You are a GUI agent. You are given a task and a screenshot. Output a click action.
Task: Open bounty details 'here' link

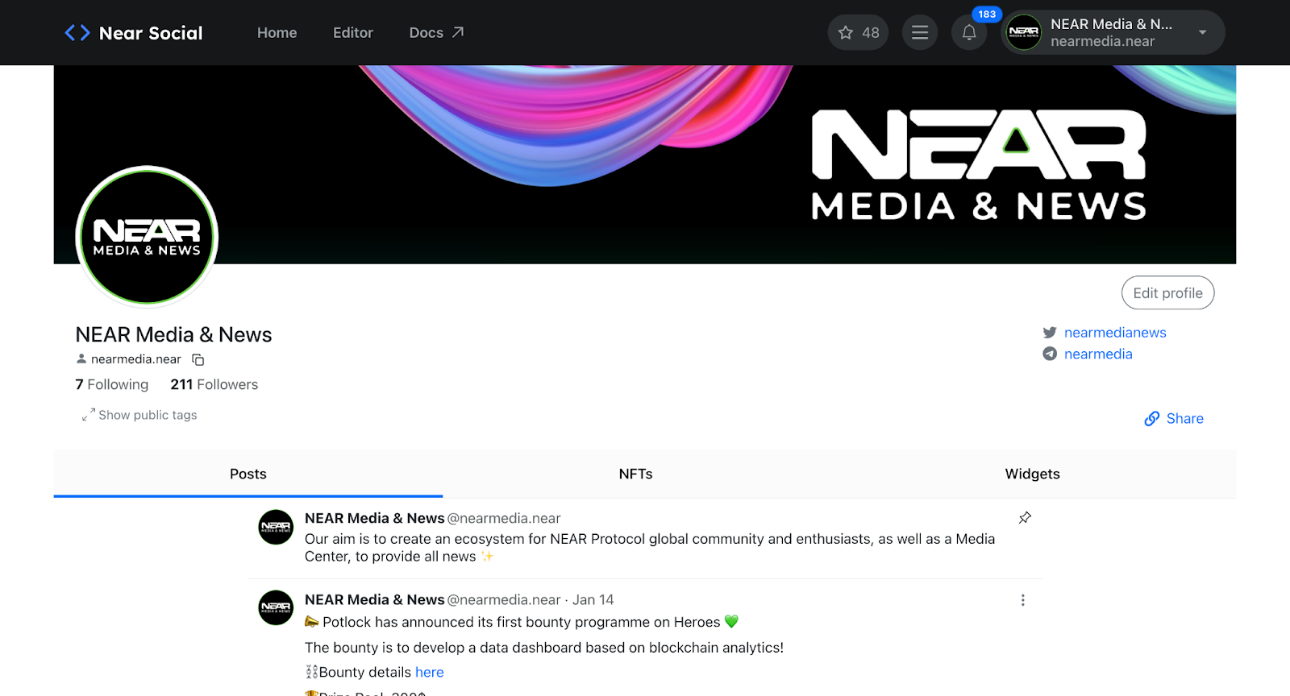430,673
